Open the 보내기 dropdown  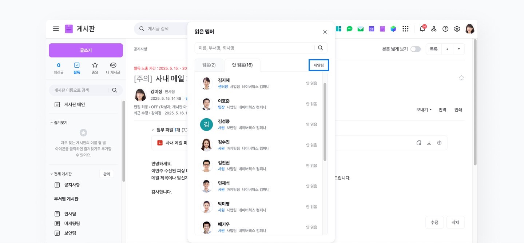pos(424,109)
